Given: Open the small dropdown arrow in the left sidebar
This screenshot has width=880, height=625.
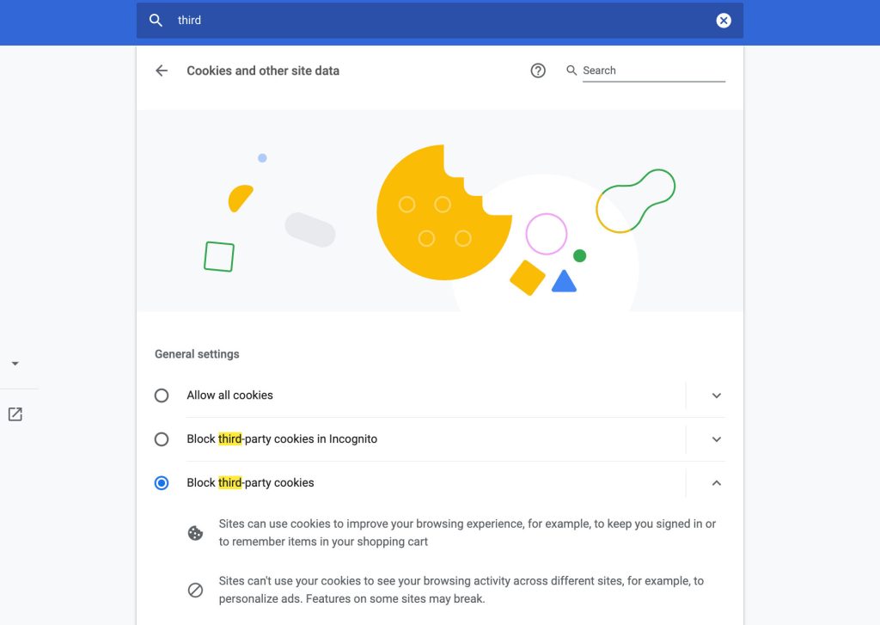Looking at the screenshot, I should tap(15, 363).
